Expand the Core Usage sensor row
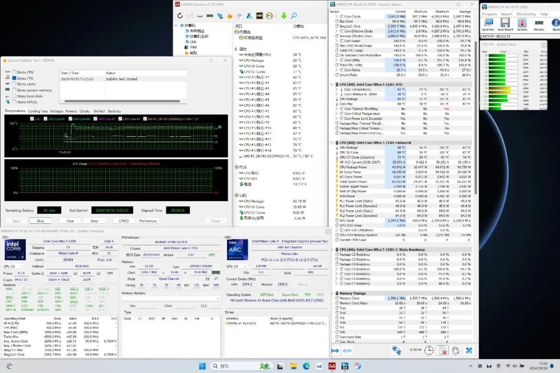This screenshot has height=373, width=560. tap(337, 41)
